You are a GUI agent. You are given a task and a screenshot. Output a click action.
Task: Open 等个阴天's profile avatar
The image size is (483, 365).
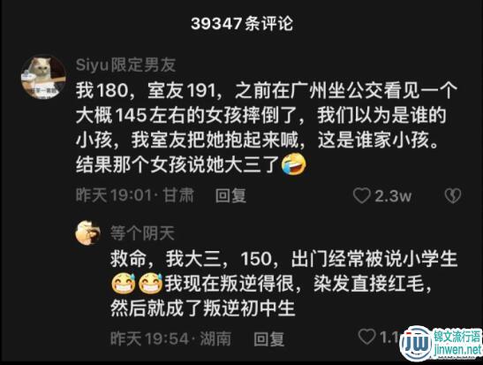[87, 232]
